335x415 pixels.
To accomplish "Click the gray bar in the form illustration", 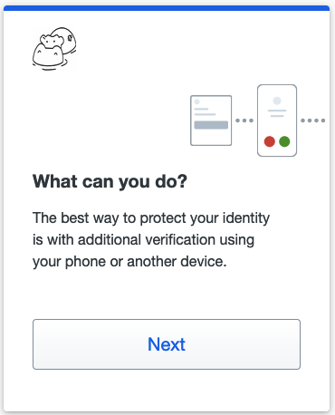I will pyautogui.click(x=211, y=125).
